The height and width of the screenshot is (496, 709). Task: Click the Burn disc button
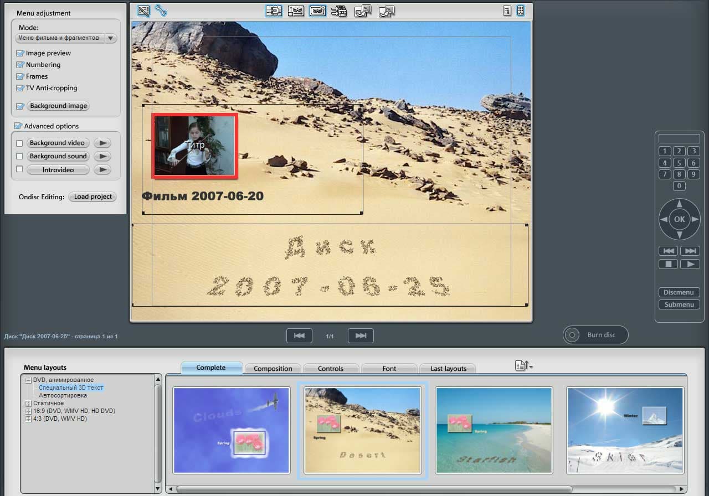pos(596,335)
